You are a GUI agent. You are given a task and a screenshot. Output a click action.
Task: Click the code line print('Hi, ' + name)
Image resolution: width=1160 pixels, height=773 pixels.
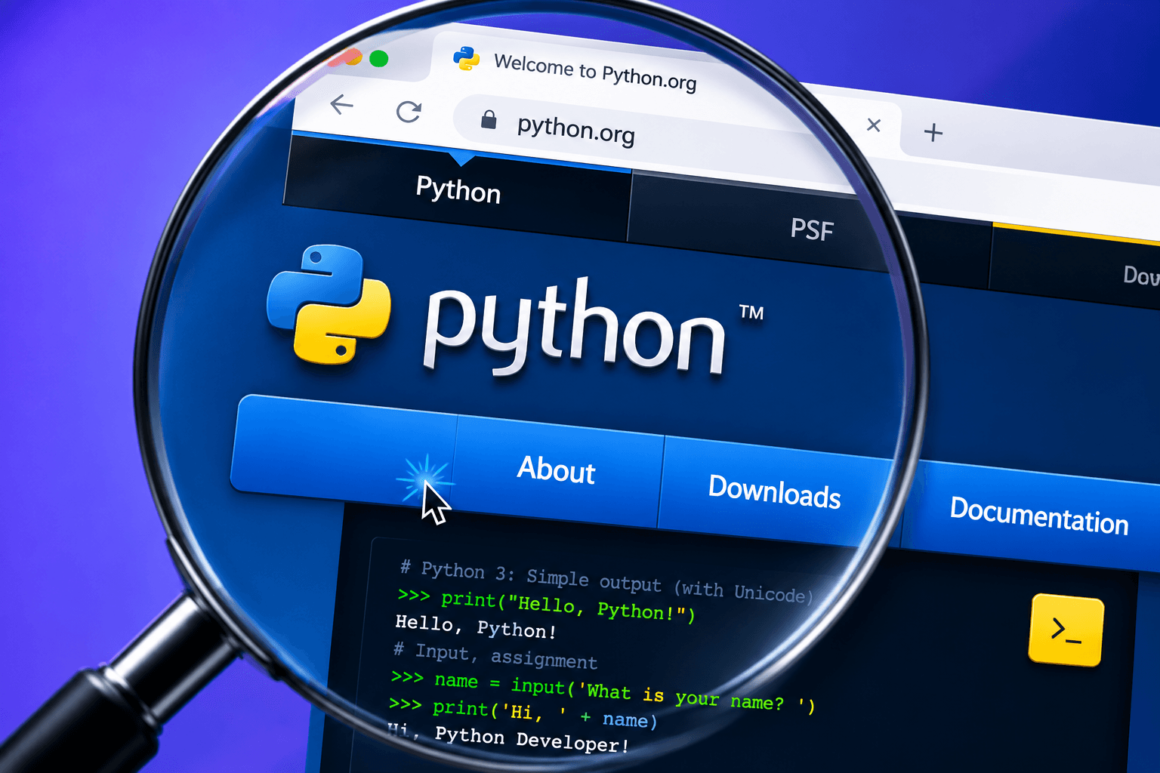point(523,713)
